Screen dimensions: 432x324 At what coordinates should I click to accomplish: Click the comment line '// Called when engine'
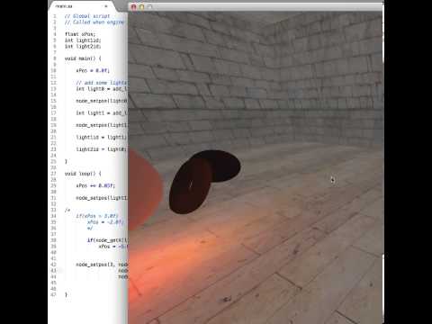[x=94, y=22]
